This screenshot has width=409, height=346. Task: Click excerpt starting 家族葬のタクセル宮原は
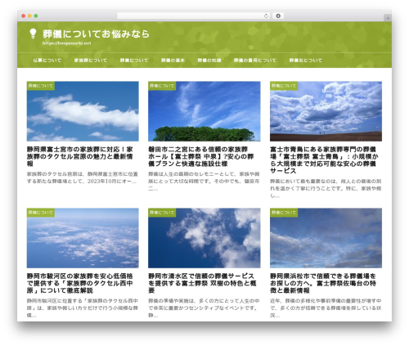tap(83, 177)
